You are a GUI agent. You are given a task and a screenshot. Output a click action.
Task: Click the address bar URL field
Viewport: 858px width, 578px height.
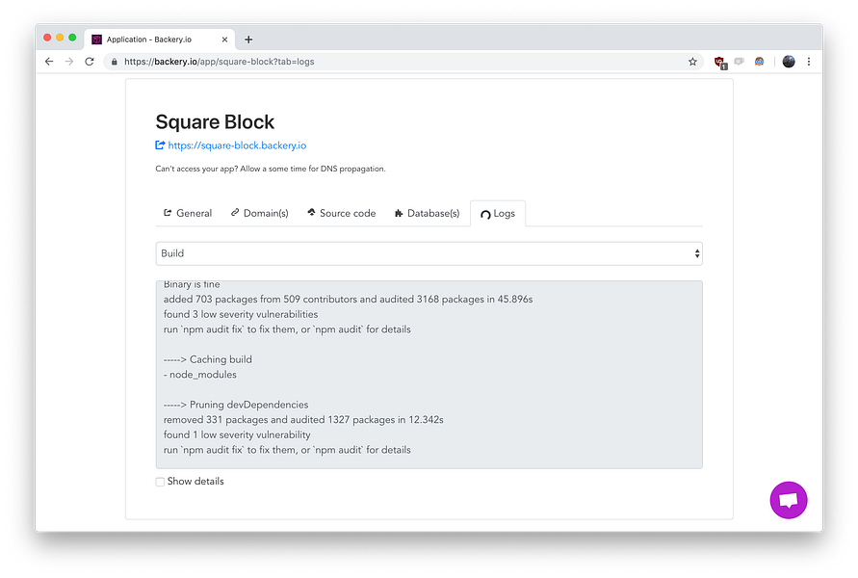[x=403, y=62]
